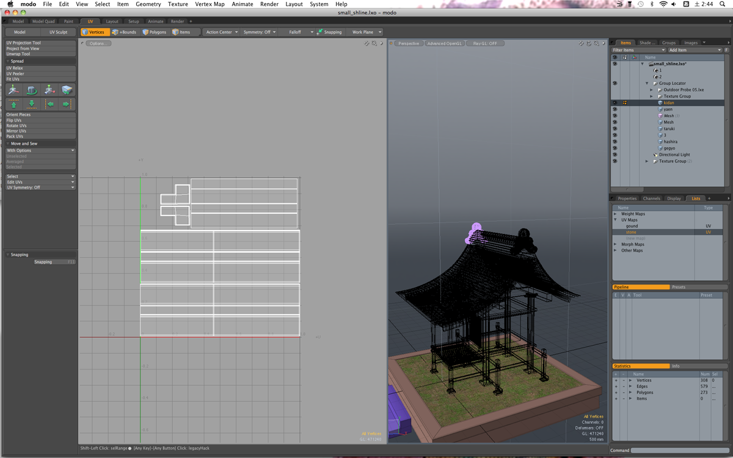Click the align UVs right arrow icon
The width and height of the screenshot is (733, 458).
tap(67, 104)
